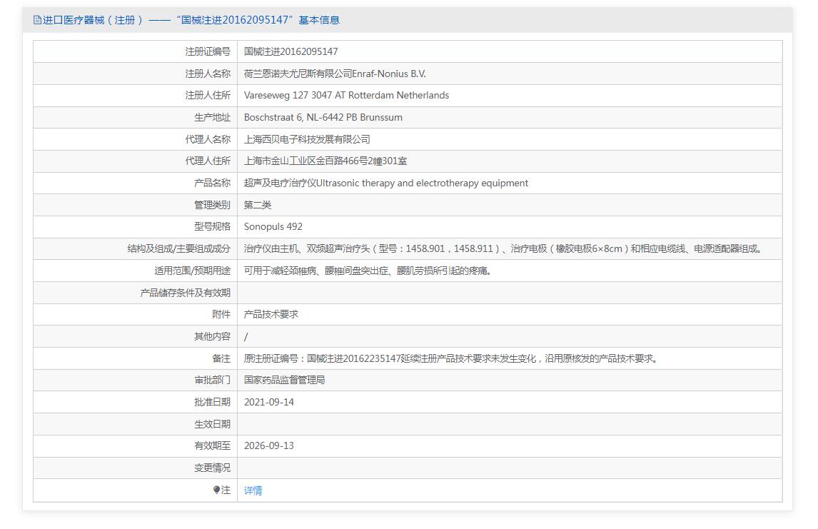Click the 适用范围/预期用途 label
This screenshot has height=529, width=818.
click(x=193, y=271)
